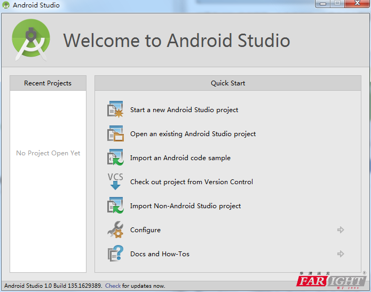Click the Configure wrench and gear icon
This screenshot has width=371, height=292.
115,230
